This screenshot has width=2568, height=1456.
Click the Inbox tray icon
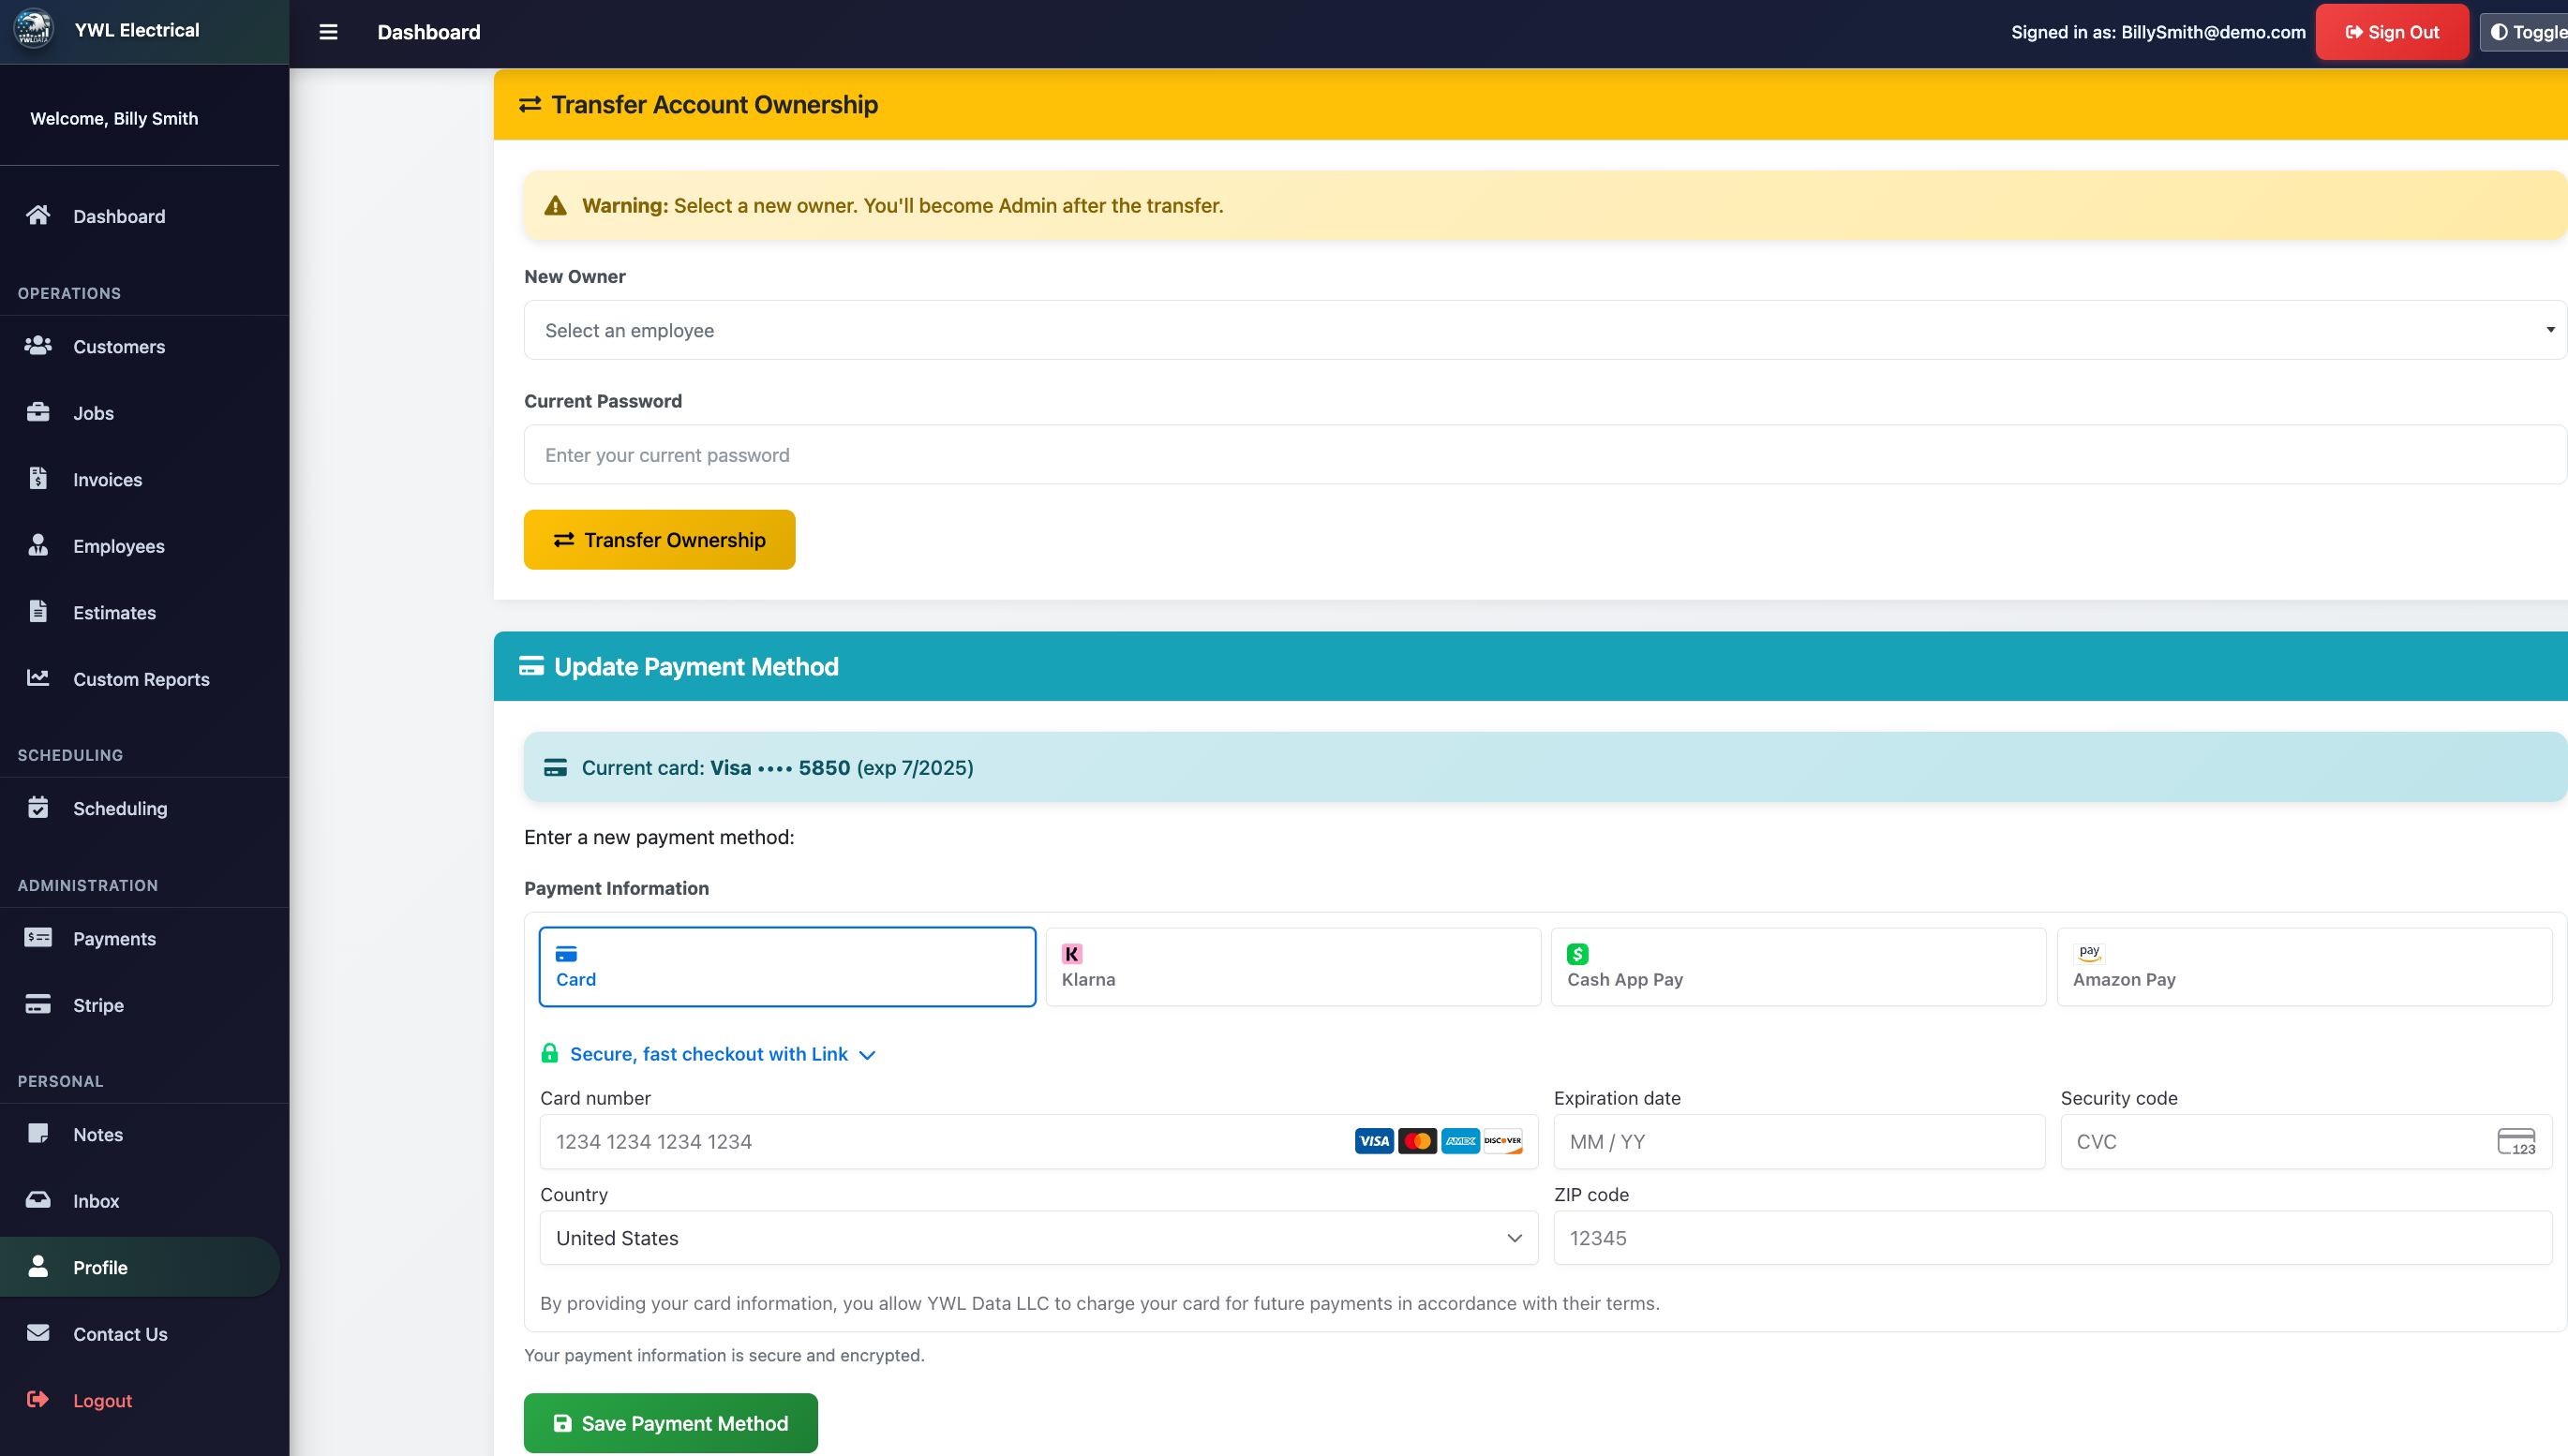[x=38, y=1200]
